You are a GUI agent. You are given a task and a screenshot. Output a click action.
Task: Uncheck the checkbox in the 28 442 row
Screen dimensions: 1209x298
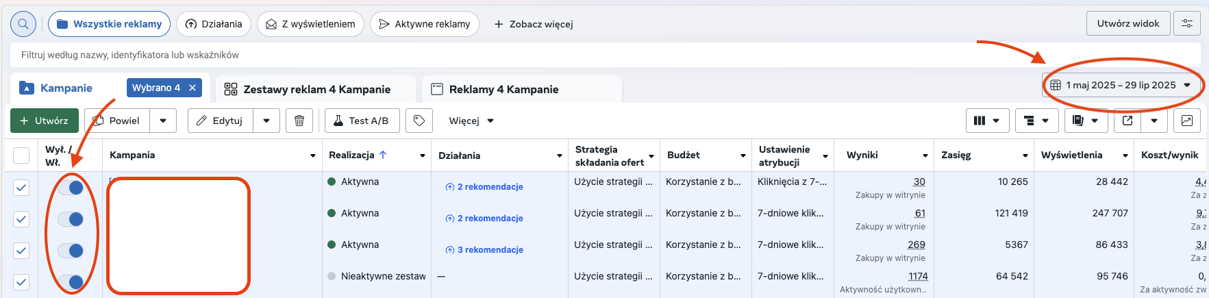(21, 187)
